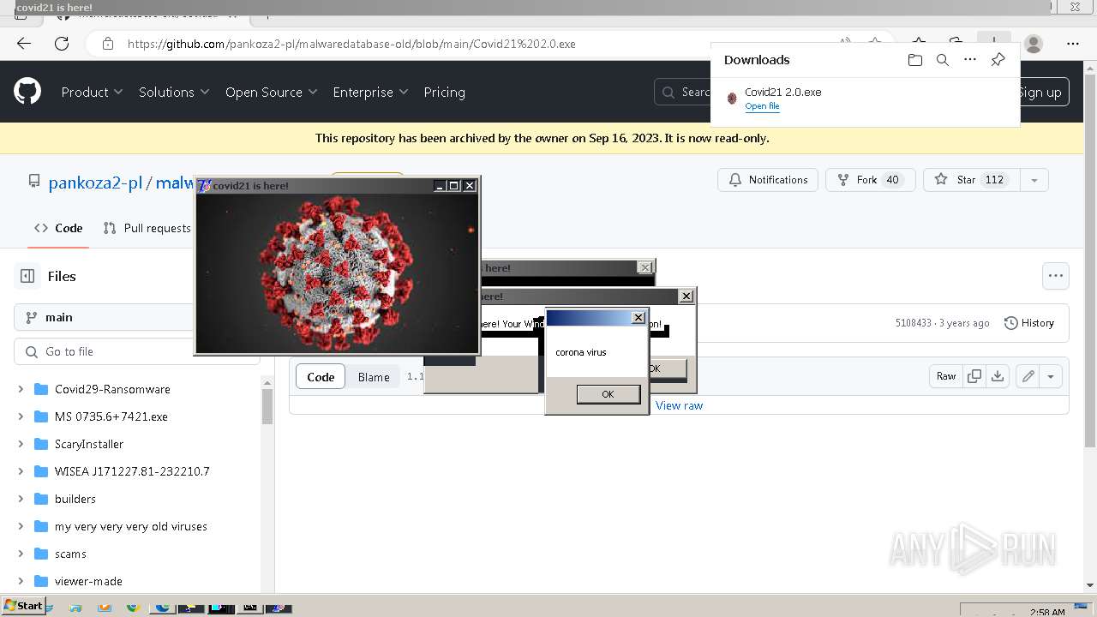
Task: Click the Notifications button
Action: (x=768, y=180)
